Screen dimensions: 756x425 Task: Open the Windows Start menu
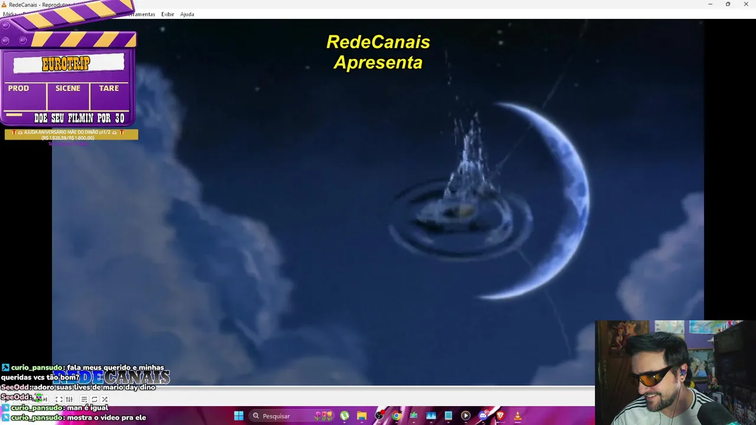(x=239, y=416)
